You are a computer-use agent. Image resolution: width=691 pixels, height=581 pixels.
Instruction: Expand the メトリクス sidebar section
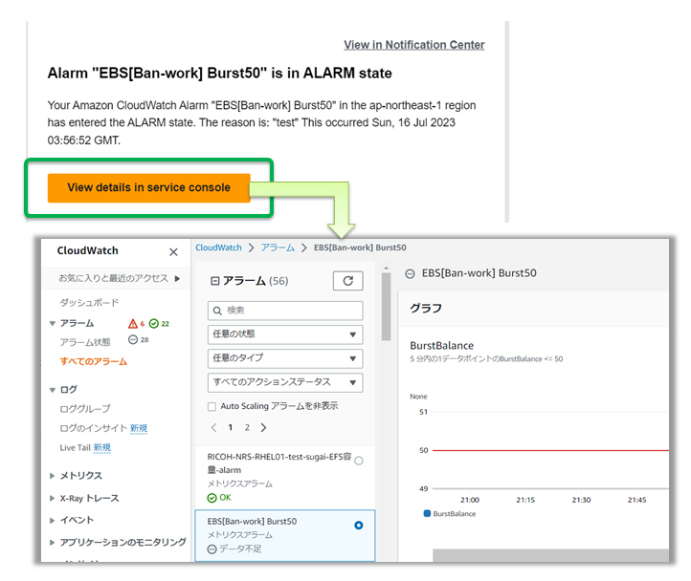tap(52, 476)
